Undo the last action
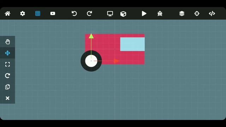The image size is (226, 127). (74, 13)
